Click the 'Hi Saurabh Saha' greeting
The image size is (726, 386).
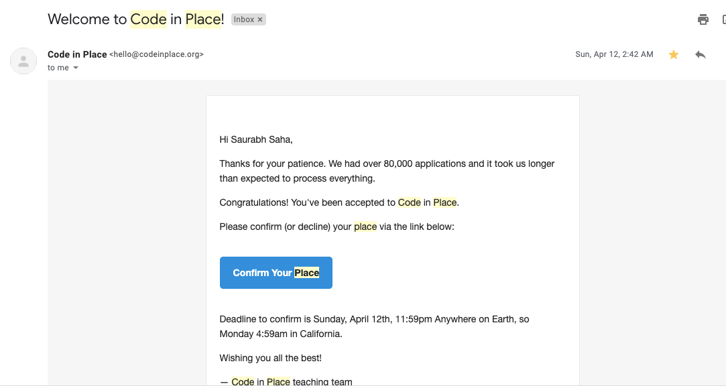point(256,139)
